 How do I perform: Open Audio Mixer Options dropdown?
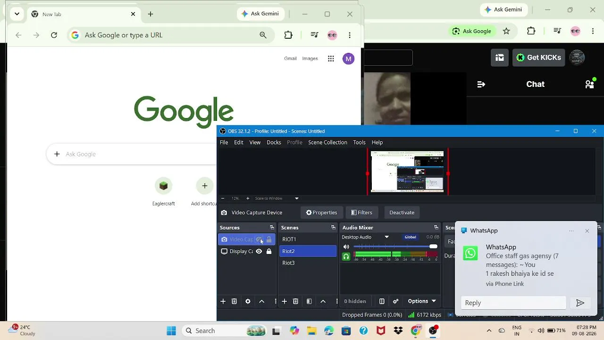(x=422, y=301)
